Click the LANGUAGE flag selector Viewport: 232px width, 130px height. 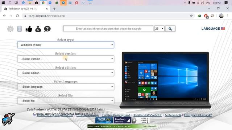tap(213, 29)
